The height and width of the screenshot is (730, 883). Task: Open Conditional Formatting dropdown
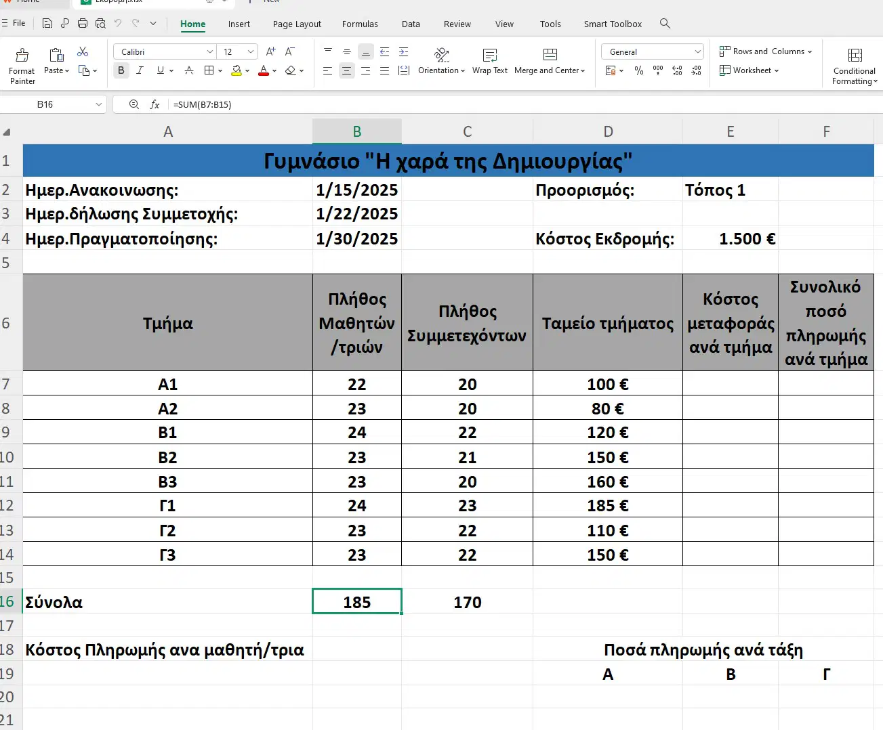tap(855, 66)
